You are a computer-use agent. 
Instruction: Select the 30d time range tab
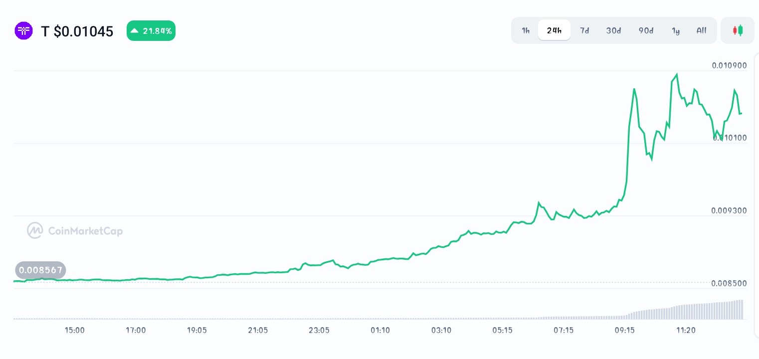pos(613,30)
